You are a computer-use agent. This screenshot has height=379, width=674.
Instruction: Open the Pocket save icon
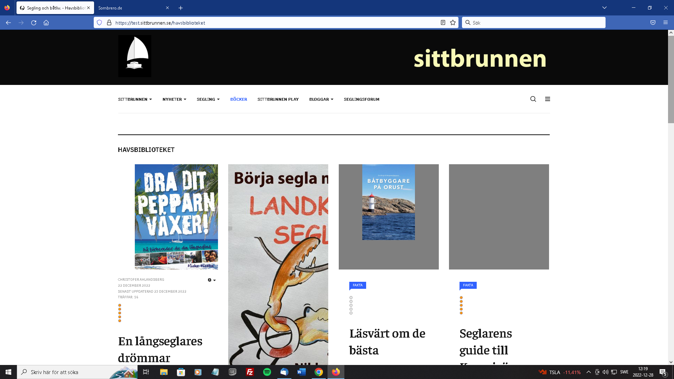pyautogui.click(x=653, y=23)
